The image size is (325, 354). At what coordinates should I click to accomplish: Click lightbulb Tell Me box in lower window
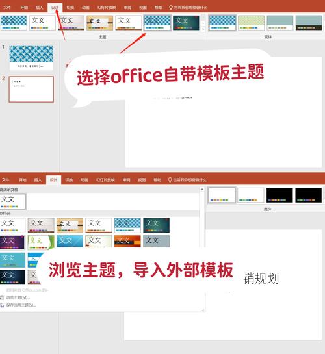187,180
